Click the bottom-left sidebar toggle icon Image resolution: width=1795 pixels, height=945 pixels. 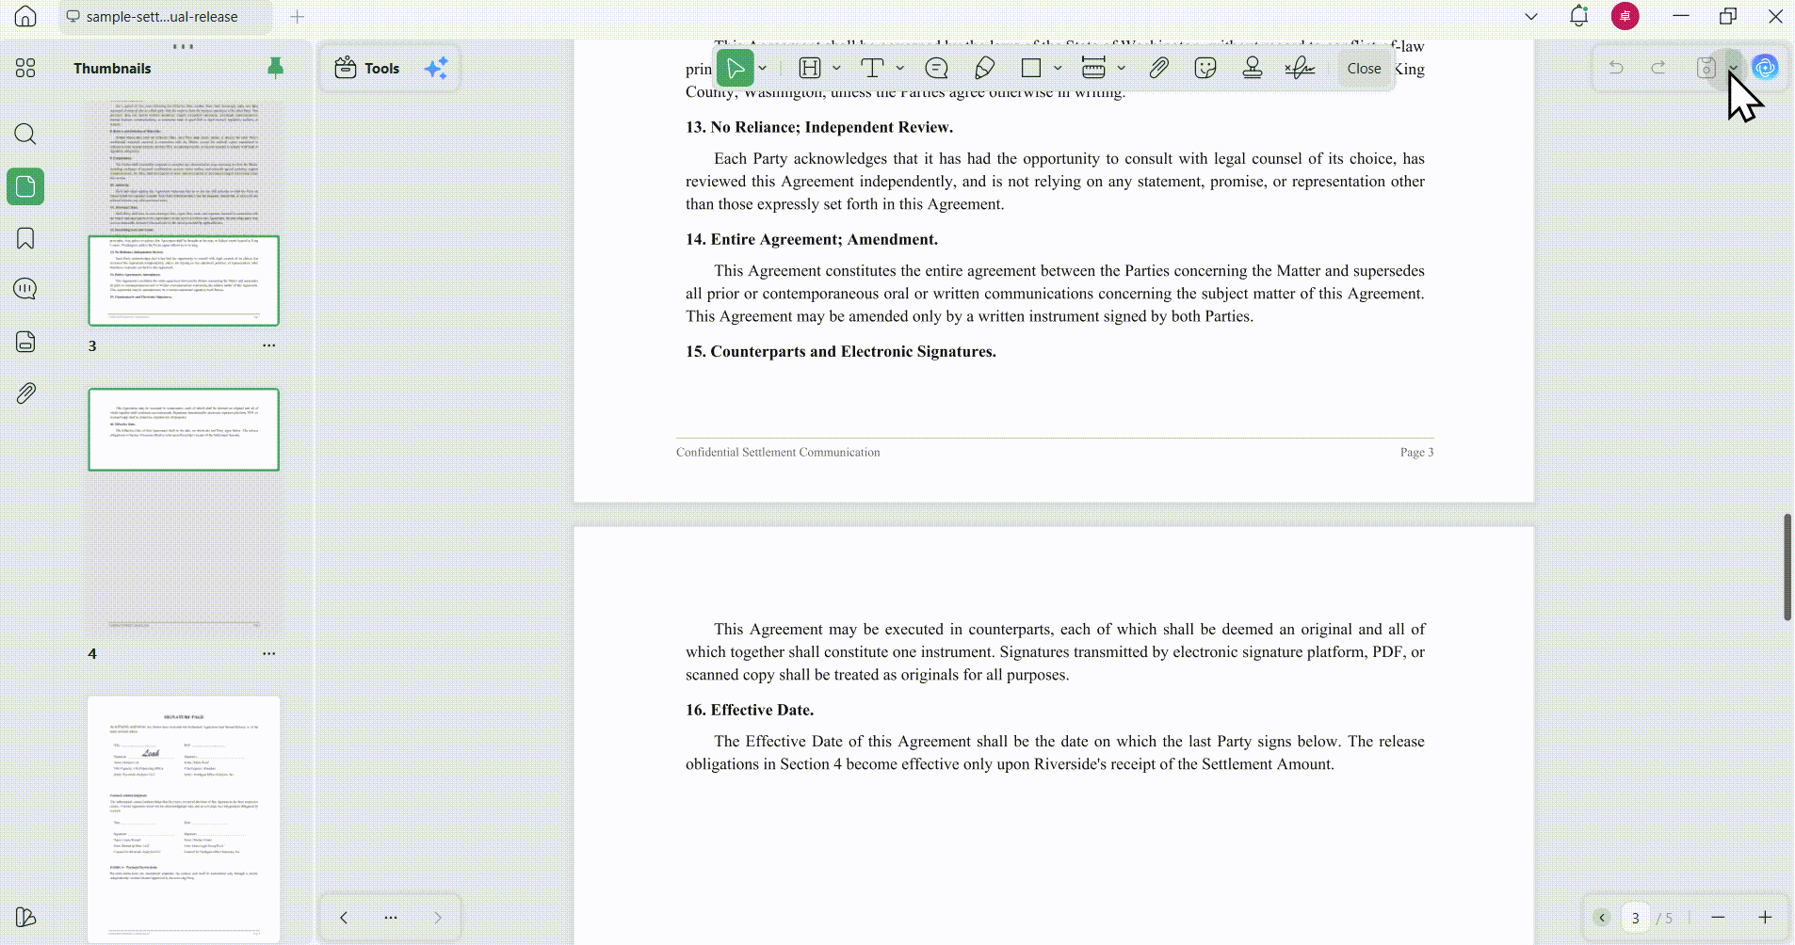25,917
